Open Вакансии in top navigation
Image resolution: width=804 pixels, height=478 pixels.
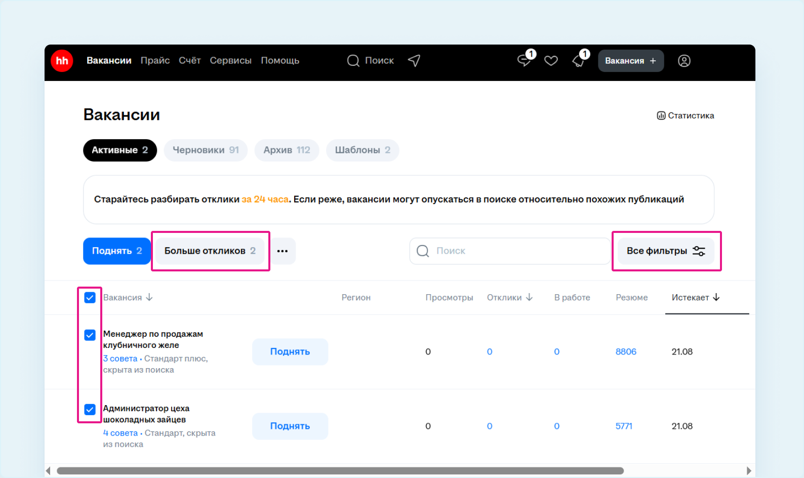[x=109, y=61]
